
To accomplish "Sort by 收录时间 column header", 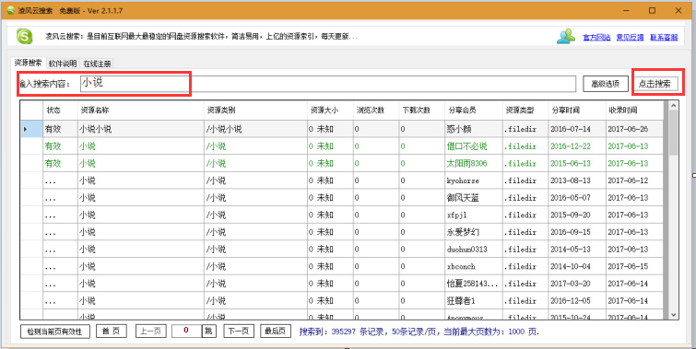I will coord(634,111).
